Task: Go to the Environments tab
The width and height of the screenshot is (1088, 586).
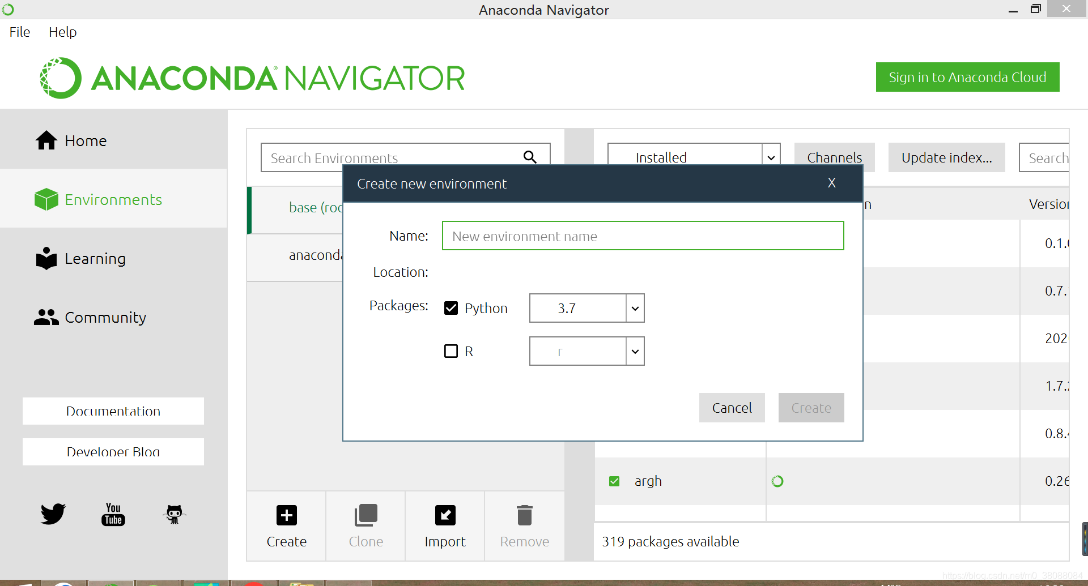Action: pos(113,199)
